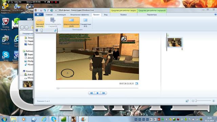Select Загрузки in Explorer navigation pane

coord(29,38)
